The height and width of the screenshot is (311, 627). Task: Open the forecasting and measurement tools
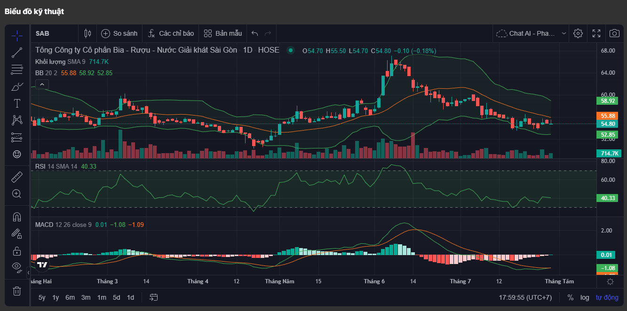(x=17, y=137)
